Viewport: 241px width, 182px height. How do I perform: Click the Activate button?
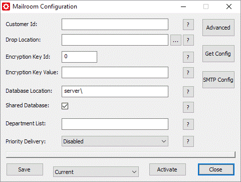(x=167, y=169)
